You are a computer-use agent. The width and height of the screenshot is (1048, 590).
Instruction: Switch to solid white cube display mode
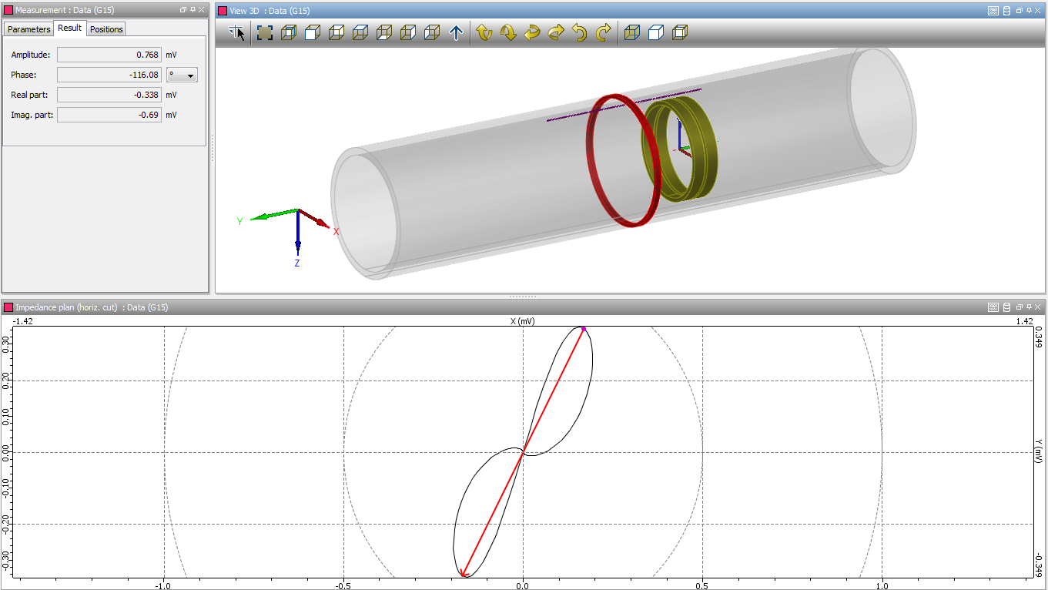pyautogui.click(x=655, y=33)
